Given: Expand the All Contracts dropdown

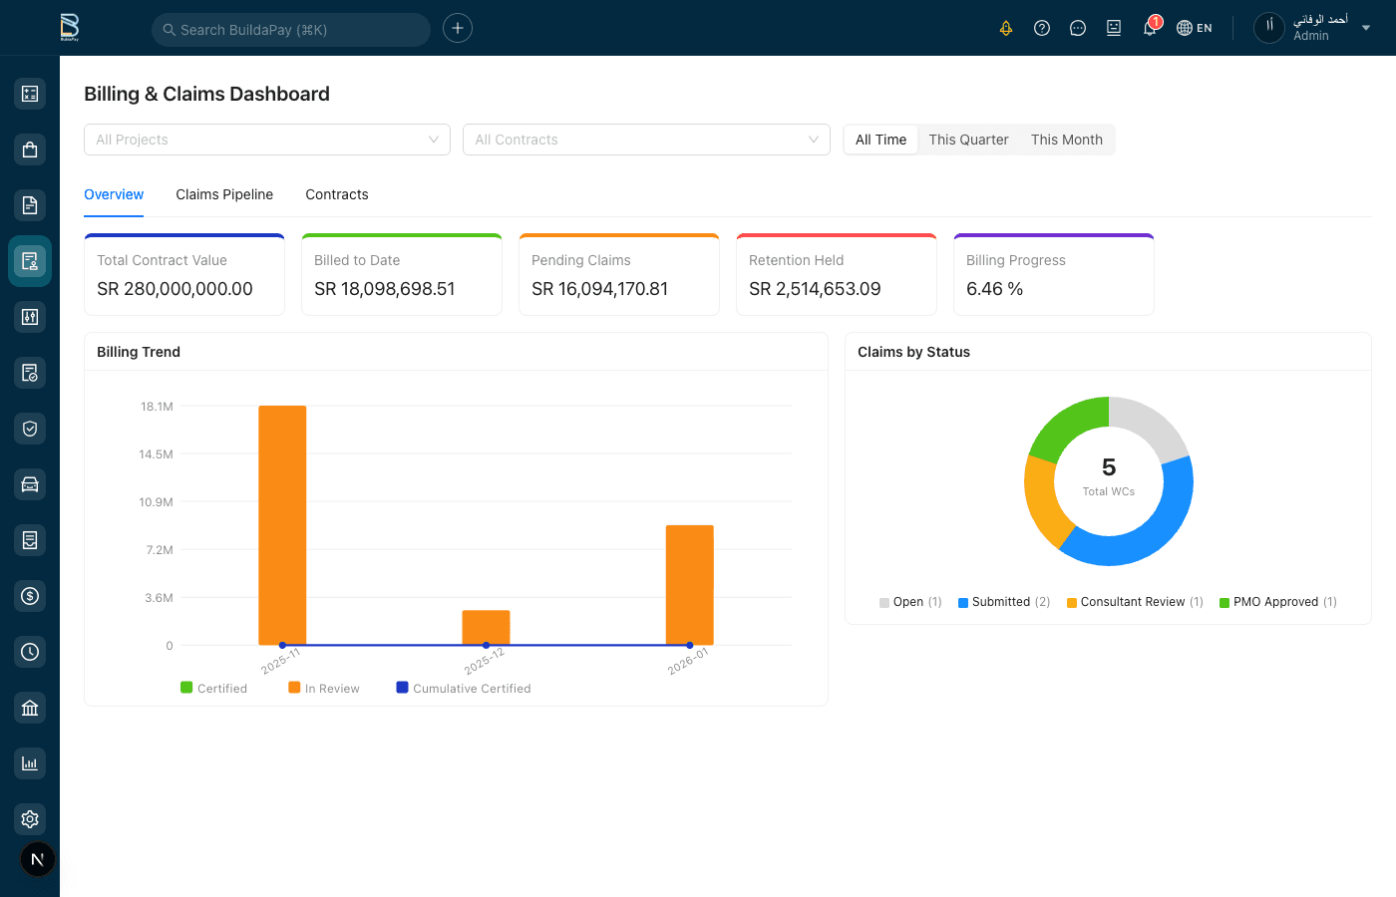Looking at the screenshot, I should tap(646, 140).
